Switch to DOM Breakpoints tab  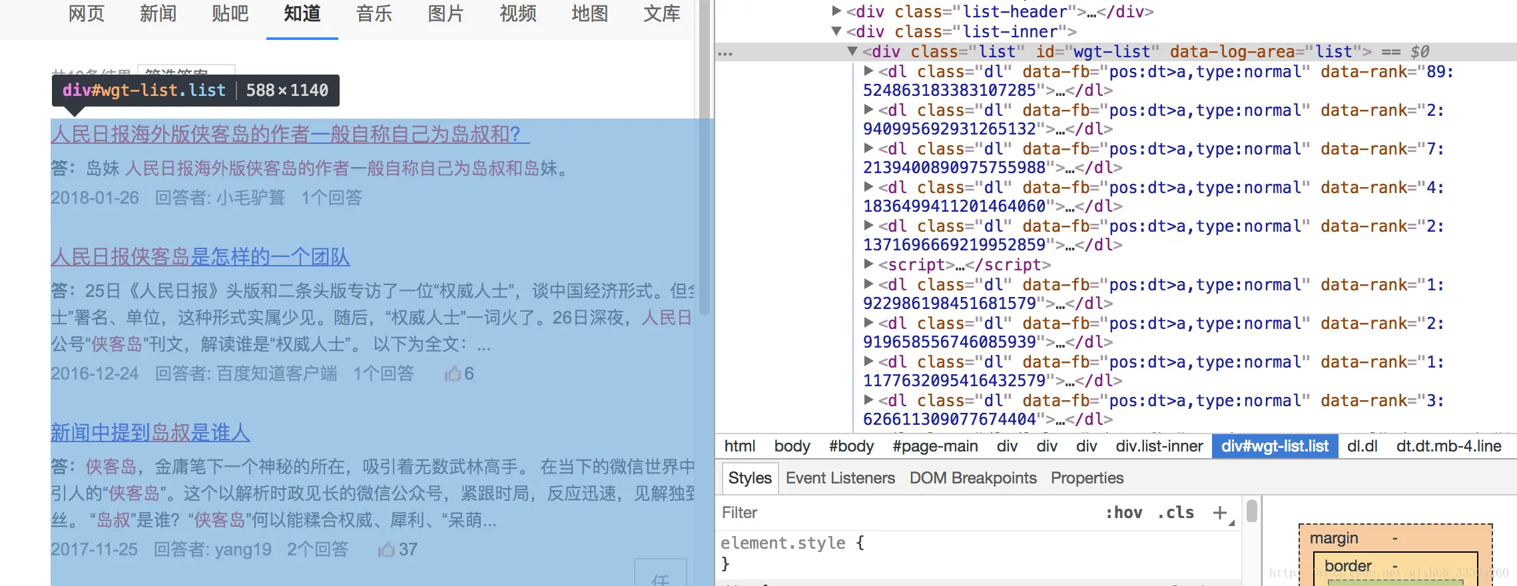click(x=973, y=478)
